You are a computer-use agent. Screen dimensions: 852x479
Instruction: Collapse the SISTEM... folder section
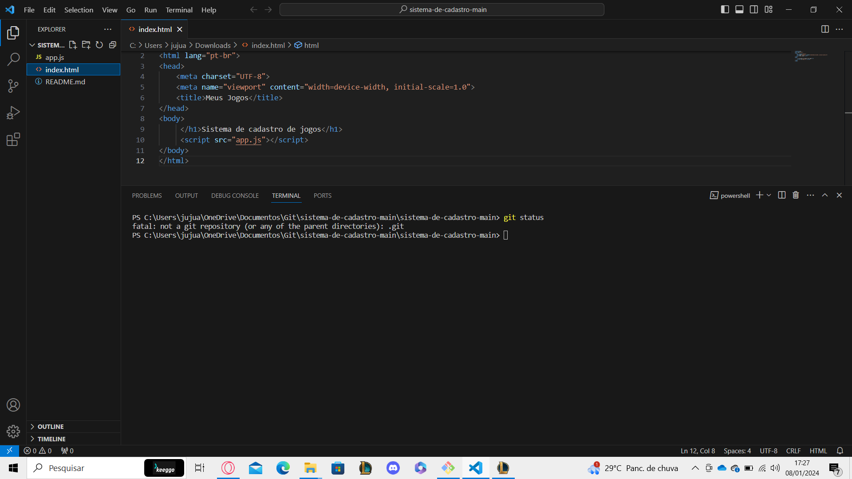point(47,45)
